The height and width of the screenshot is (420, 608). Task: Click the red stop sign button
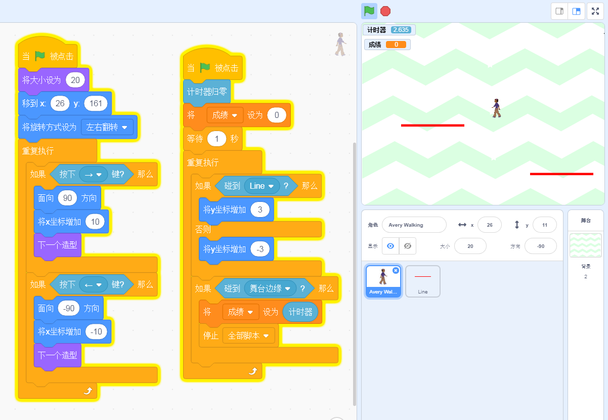[x=385, y=11]
